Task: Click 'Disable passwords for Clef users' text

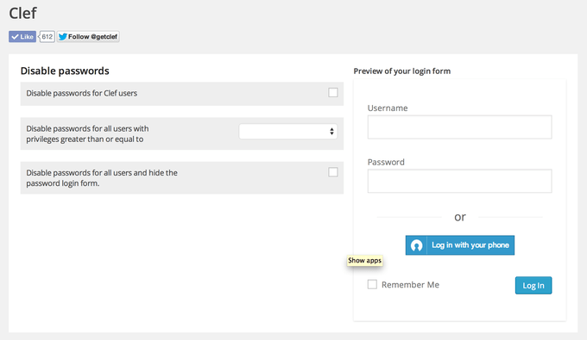Action: (x=82, y=93)
